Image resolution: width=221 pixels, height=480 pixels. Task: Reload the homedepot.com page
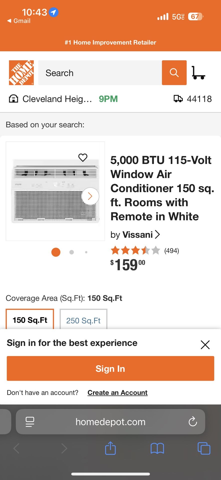click(x=193, y=422)
